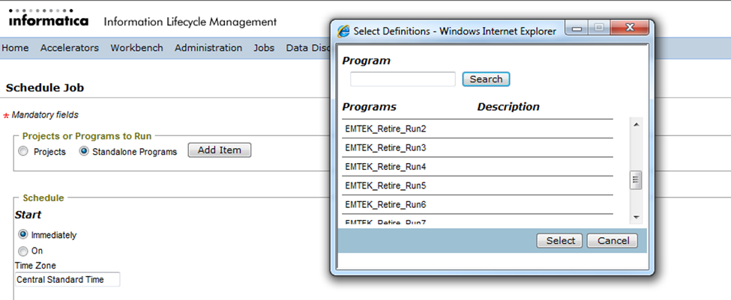Click the Informatica logo
Screen dimensions: 731x300
[48, 21]
